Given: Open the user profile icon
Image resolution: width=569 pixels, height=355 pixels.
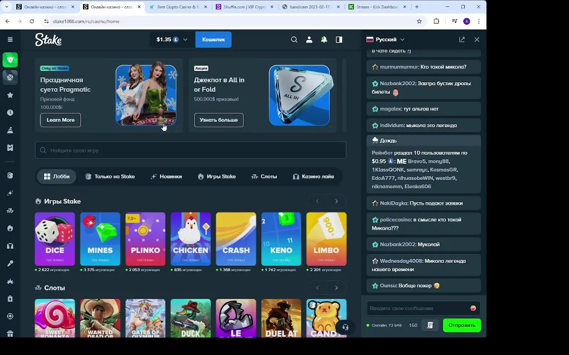Looking at the screenshot, I should 309,39.
